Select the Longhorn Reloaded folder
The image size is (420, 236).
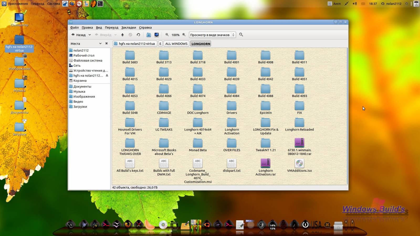point(300,124)
